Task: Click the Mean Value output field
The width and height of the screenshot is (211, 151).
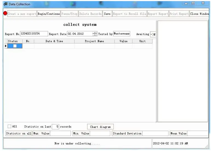Action: click(198, 133)
